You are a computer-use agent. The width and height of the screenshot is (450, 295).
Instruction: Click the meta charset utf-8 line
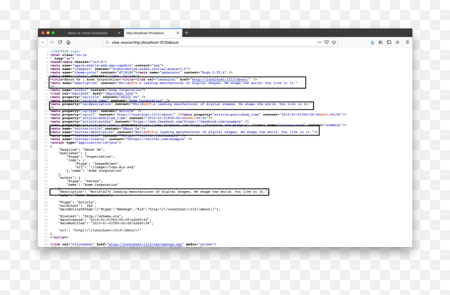point(84,62)
